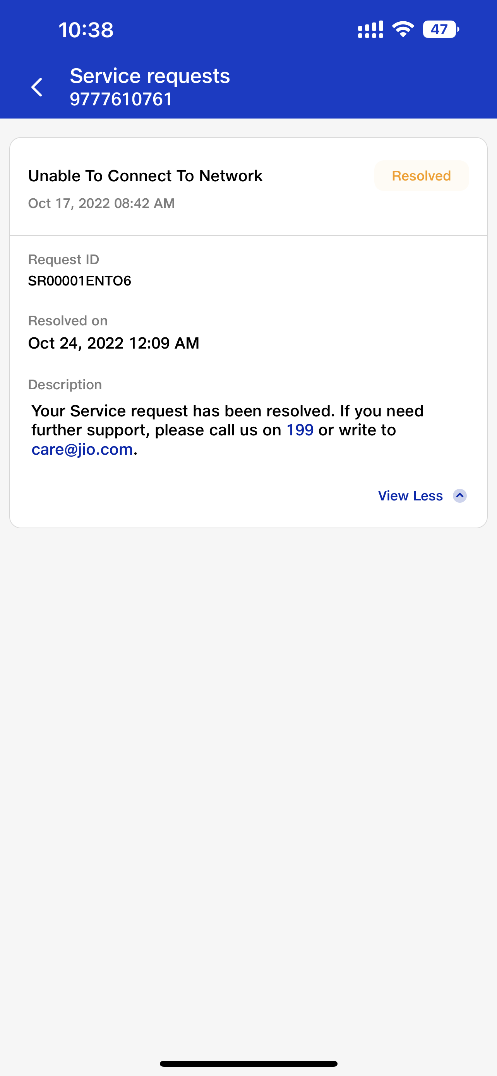
Task: Tap the battery level indicator
Action: [440, 30]
